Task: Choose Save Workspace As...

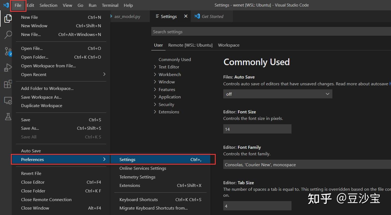Action: coord(61,97)
